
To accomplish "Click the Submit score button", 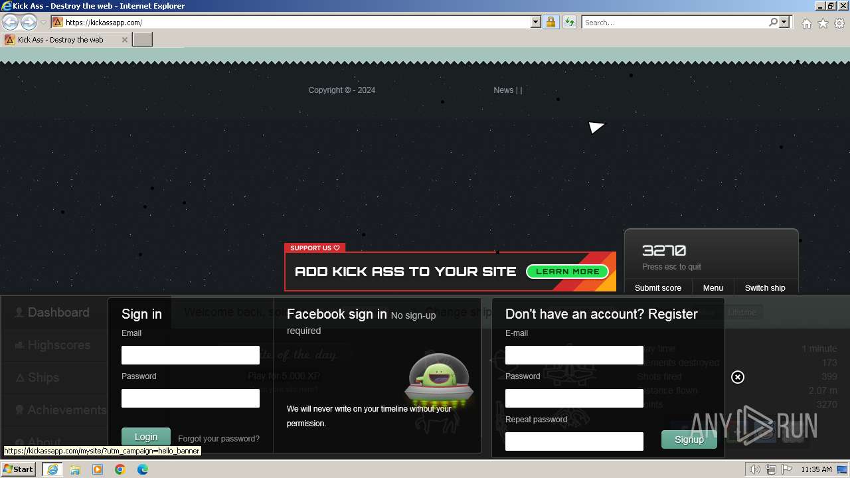I will click(658, 288).
